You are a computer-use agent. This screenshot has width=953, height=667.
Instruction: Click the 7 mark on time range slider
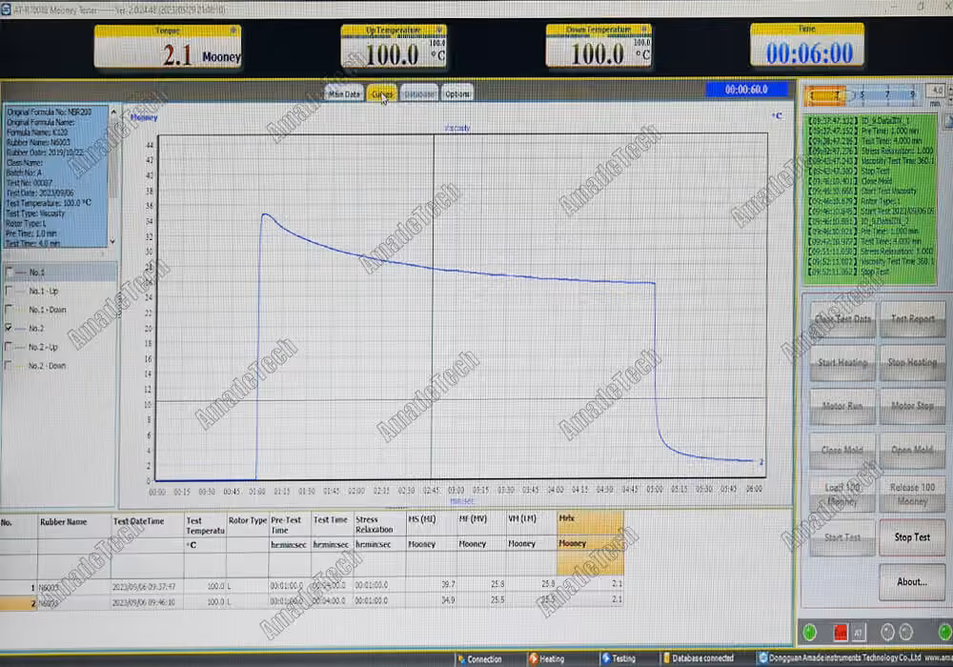click(887, 94)
